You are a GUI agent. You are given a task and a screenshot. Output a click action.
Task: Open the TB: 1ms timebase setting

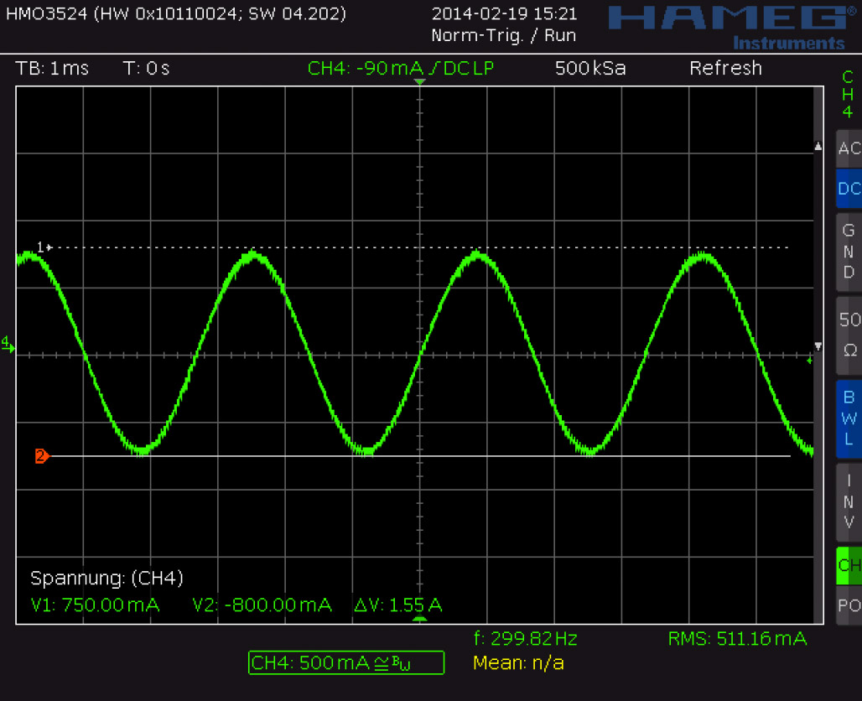tap(52, 69)
